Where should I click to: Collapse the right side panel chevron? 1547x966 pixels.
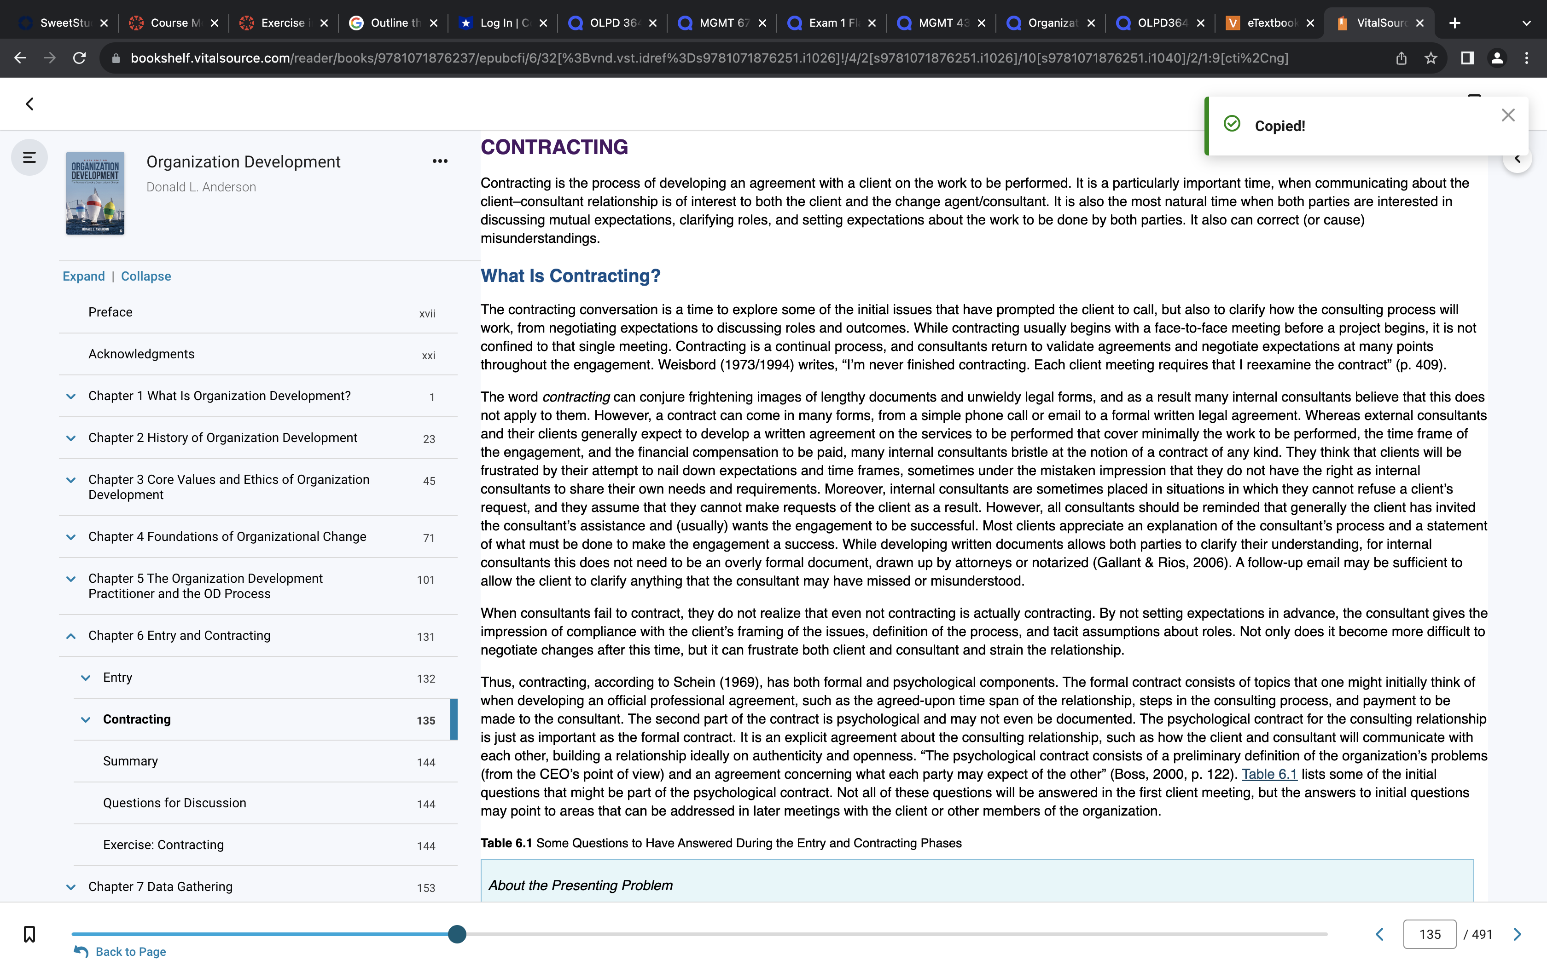(1517, 158)
